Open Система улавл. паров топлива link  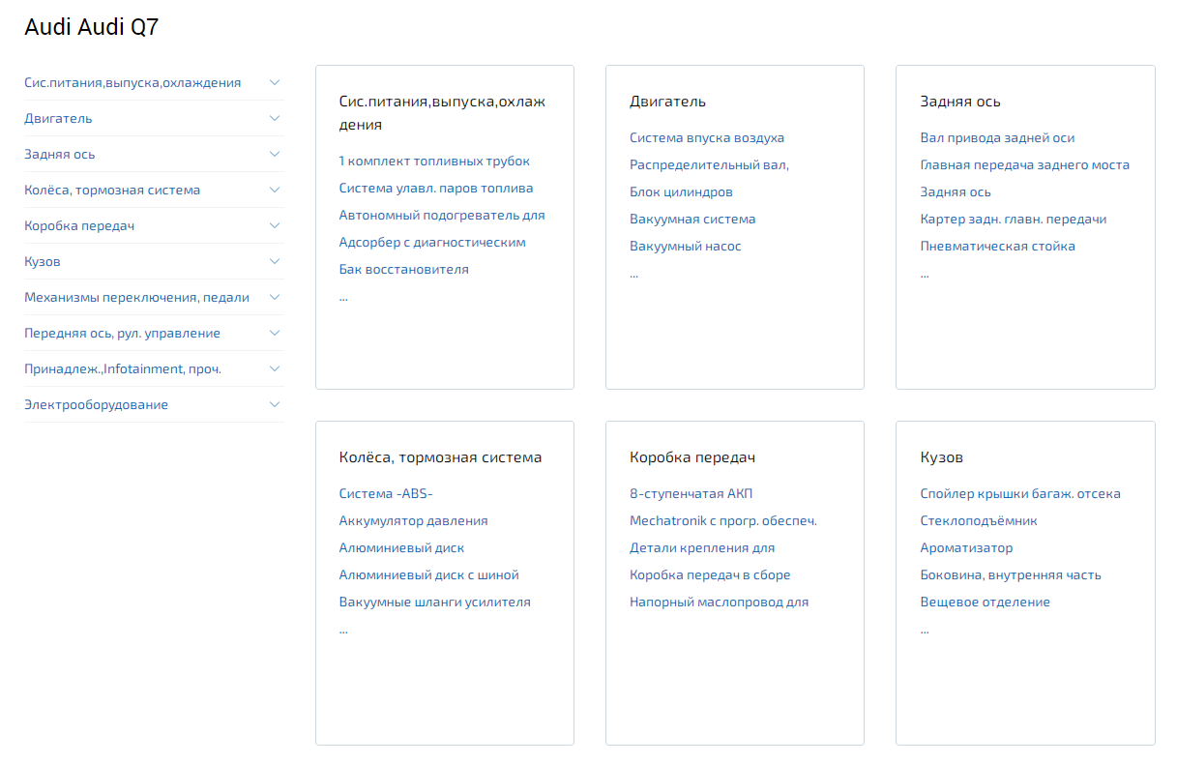coord(436,189)
